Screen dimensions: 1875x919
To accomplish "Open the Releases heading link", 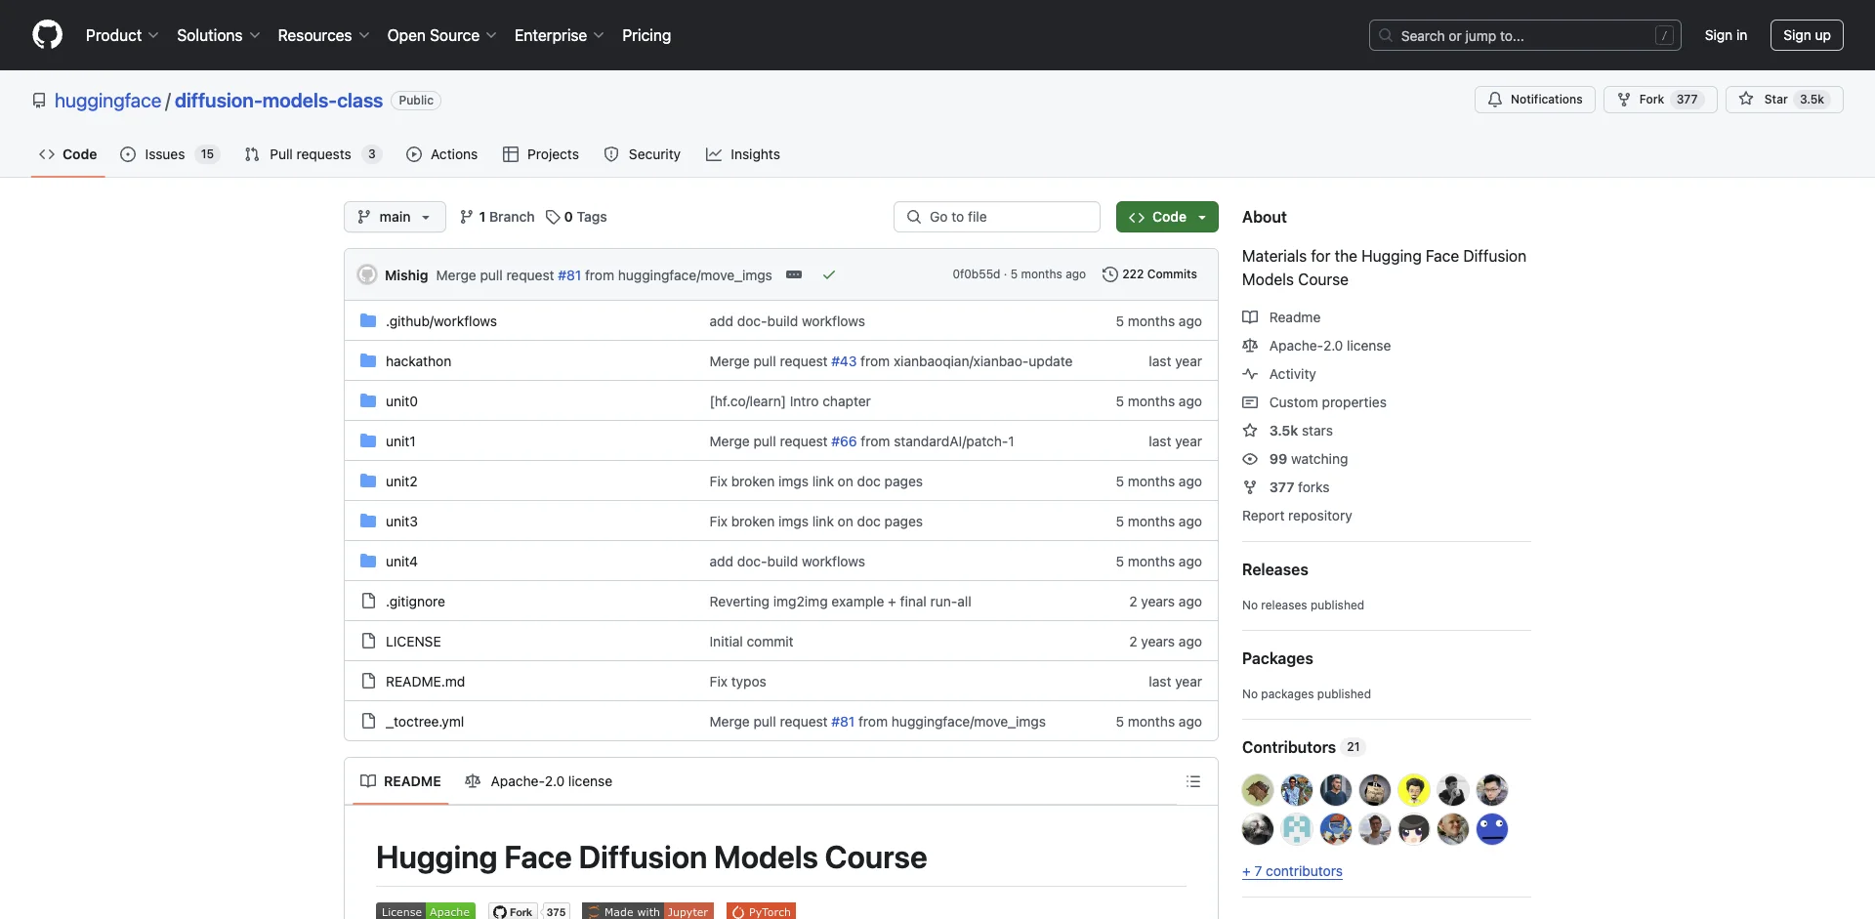I will click(1274, 569).
